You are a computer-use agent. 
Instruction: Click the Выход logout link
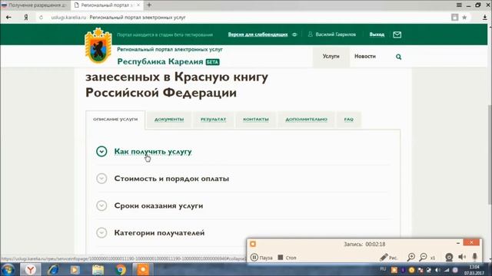(x=377, y=34)
